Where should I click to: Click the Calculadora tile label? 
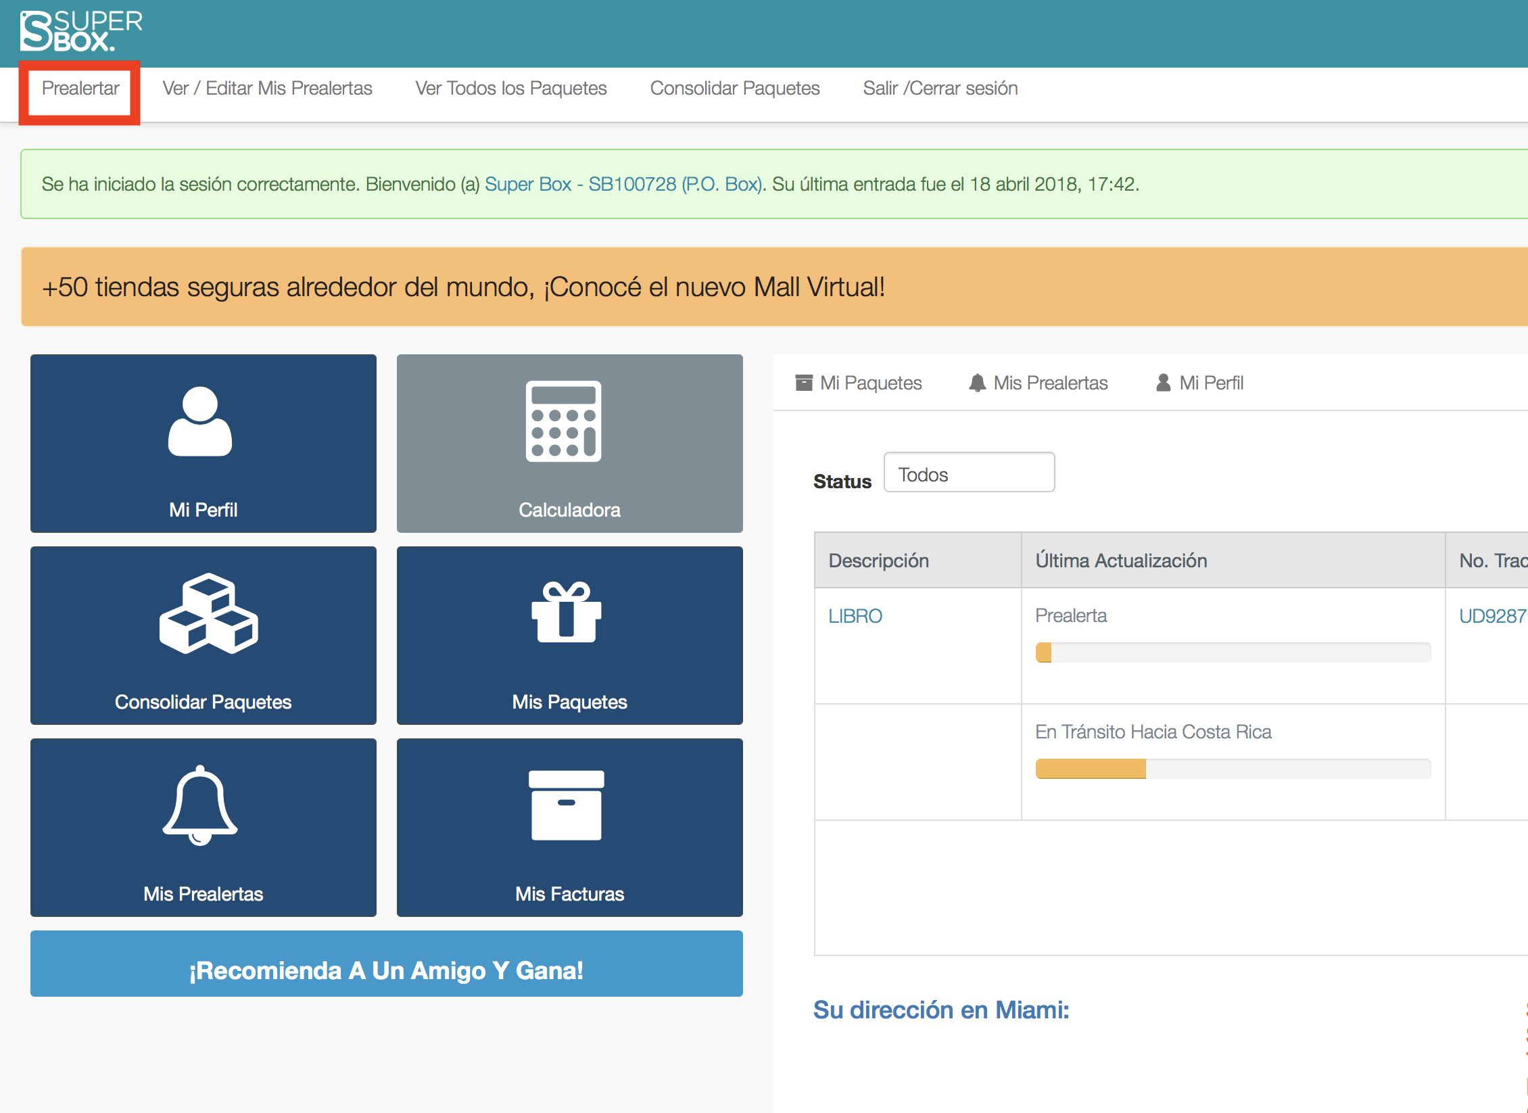pos(570,510)
